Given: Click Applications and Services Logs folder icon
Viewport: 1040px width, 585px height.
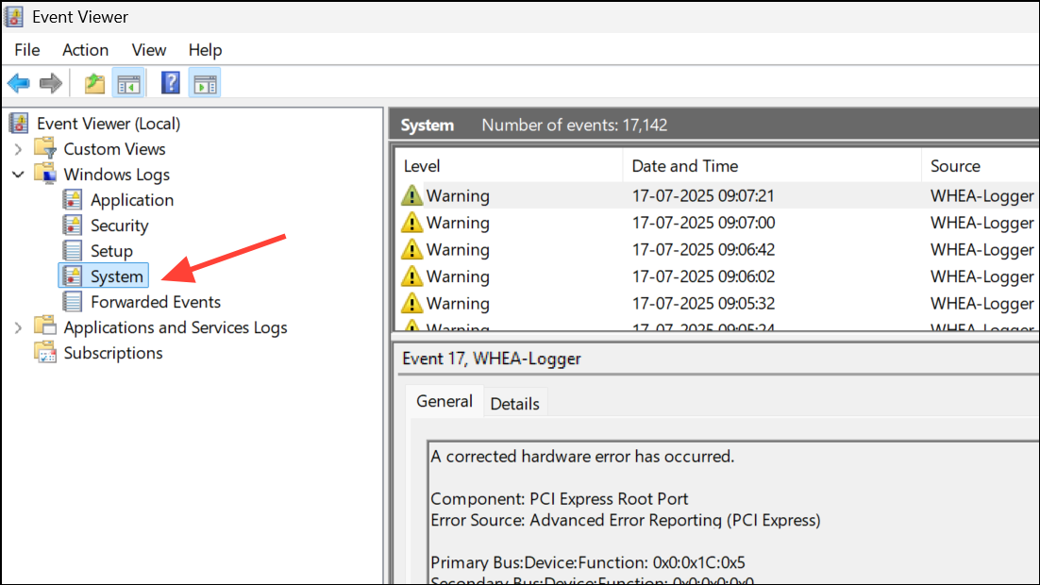Looking at the screenshot, I should [x=45, y=326].
